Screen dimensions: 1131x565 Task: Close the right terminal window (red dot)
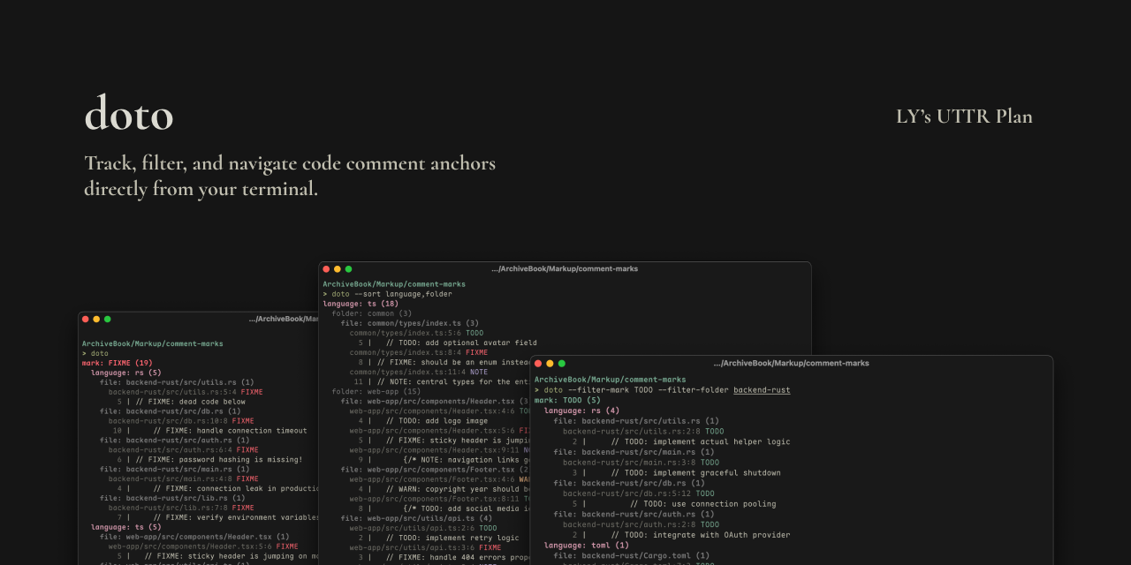538,363
